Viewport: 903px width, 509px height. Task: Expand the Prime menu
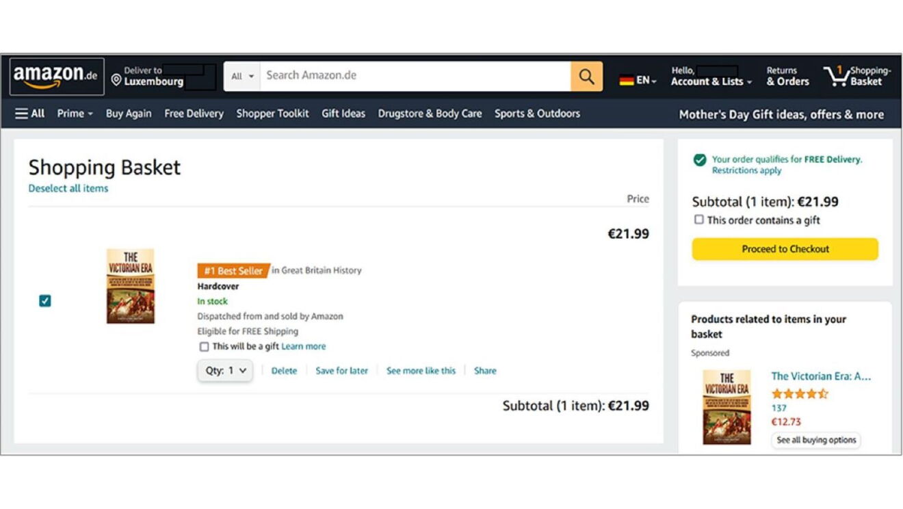coord(75,114)
